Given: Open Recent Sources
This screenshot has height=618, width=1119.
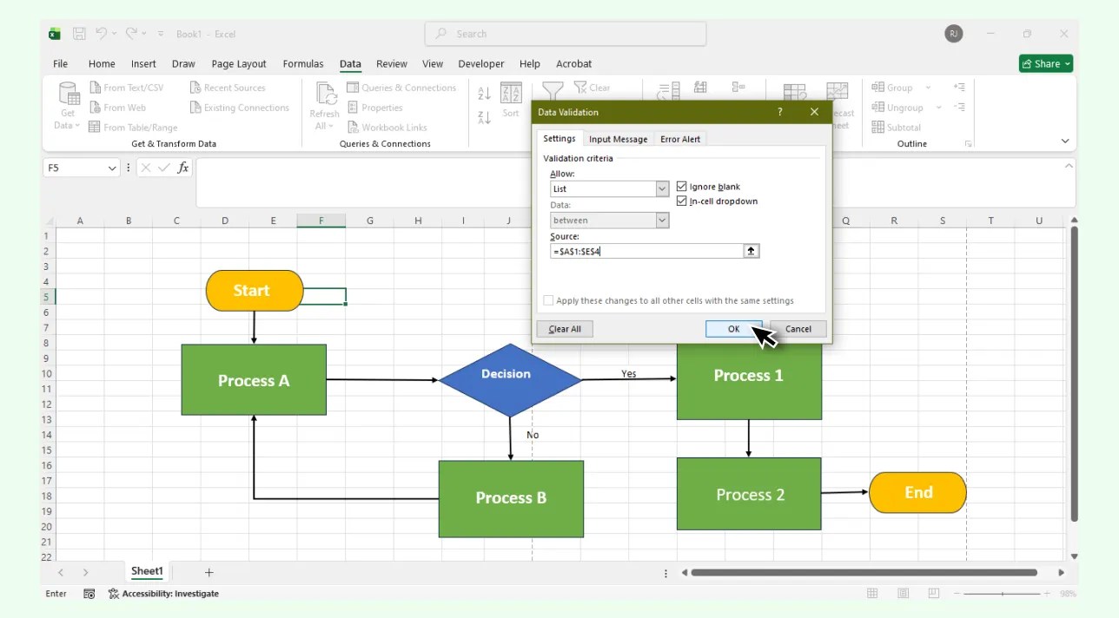Looking at the screenshot, I should click(228, 88).
